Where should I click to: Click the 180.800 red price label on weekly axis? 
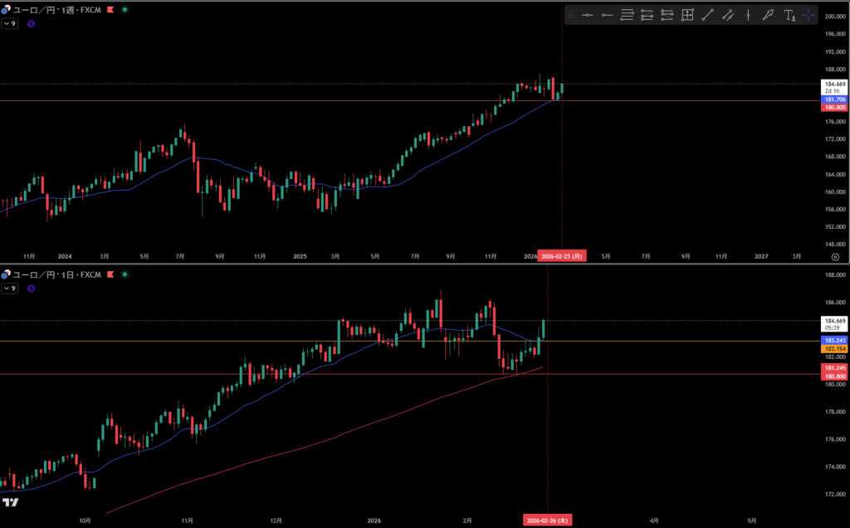click(x=833, y=108)
